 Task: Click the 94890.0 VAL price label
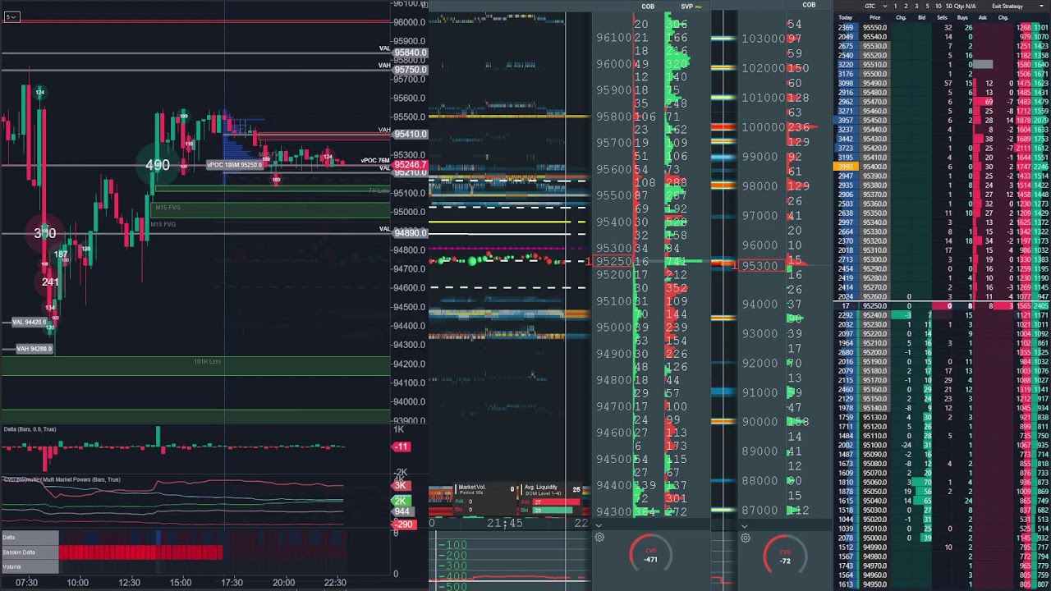coord(410,232)
